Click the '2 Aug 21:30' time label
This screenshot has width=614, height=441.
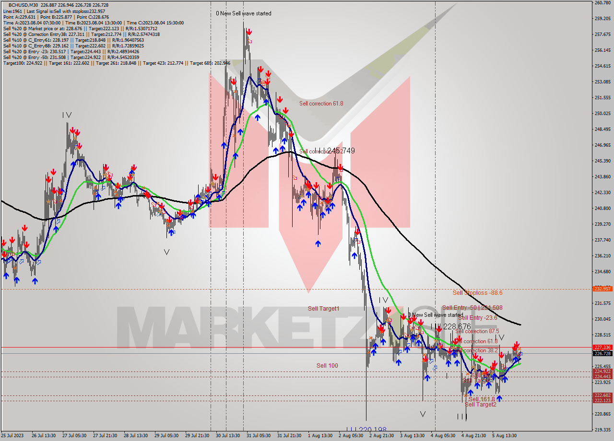[x=381, y=436]
